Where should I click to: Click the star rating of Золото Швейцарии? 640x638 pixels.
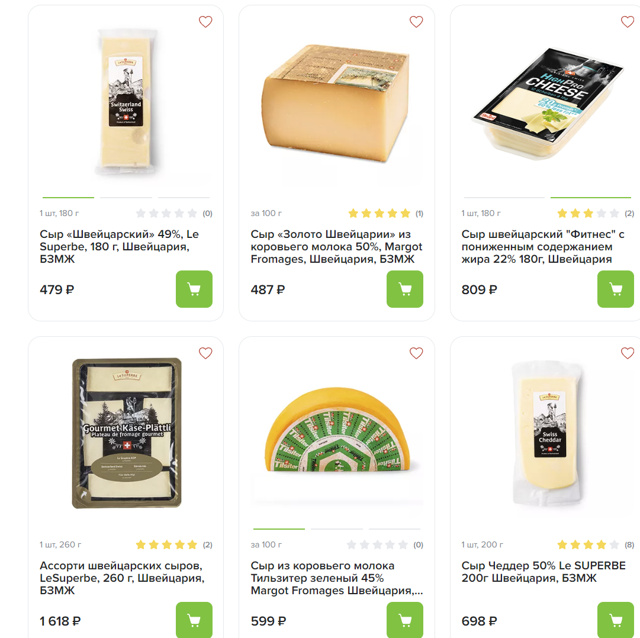379,213
